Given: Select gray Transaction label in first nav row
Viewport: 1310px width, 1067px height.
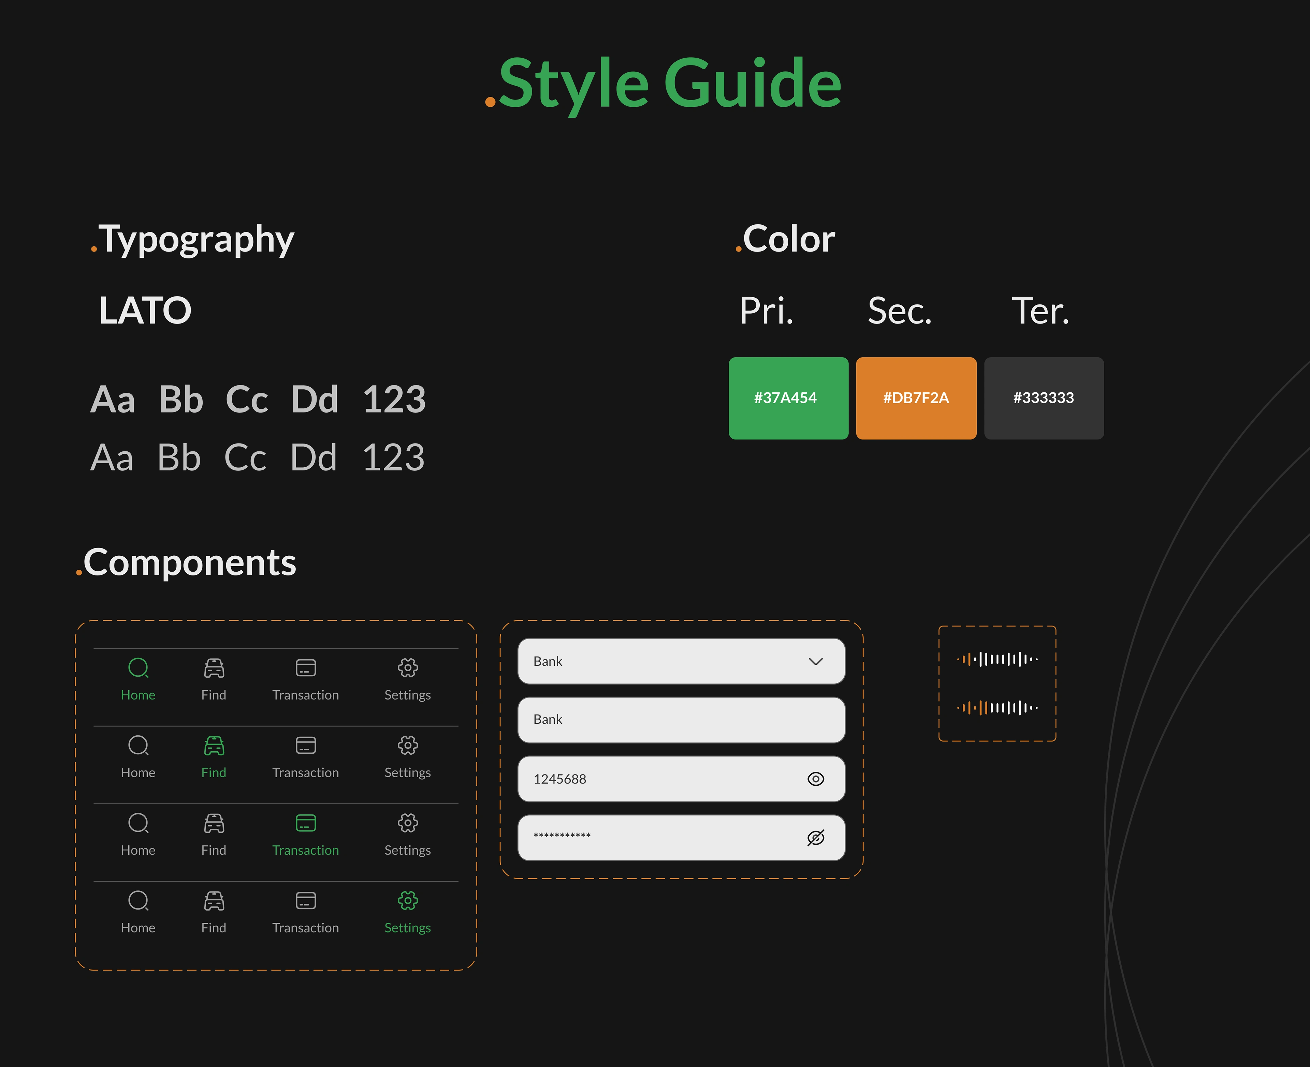Looking at the screenshot, I should [x=306, y=694].
